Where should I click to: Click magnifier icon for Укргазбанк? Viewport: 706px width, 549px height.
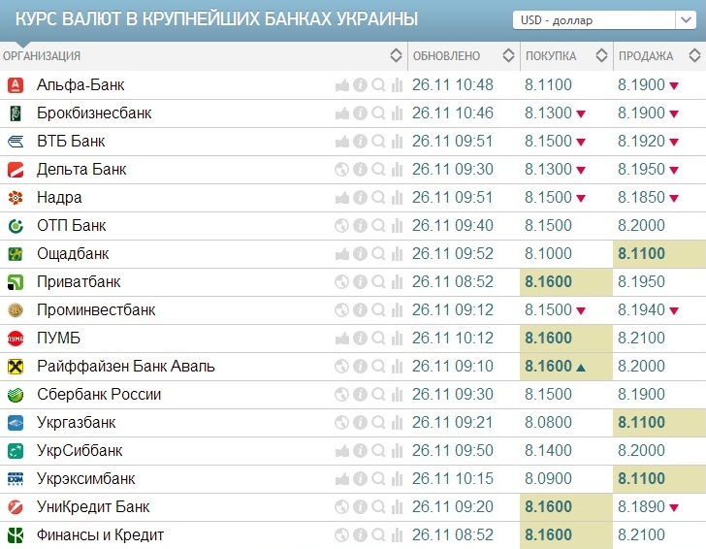click(x=378, y=423)
